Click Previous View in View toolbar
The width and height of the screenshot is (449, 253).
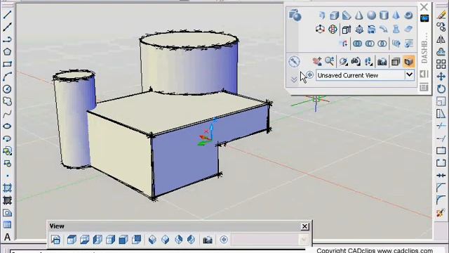click(224, 240)
